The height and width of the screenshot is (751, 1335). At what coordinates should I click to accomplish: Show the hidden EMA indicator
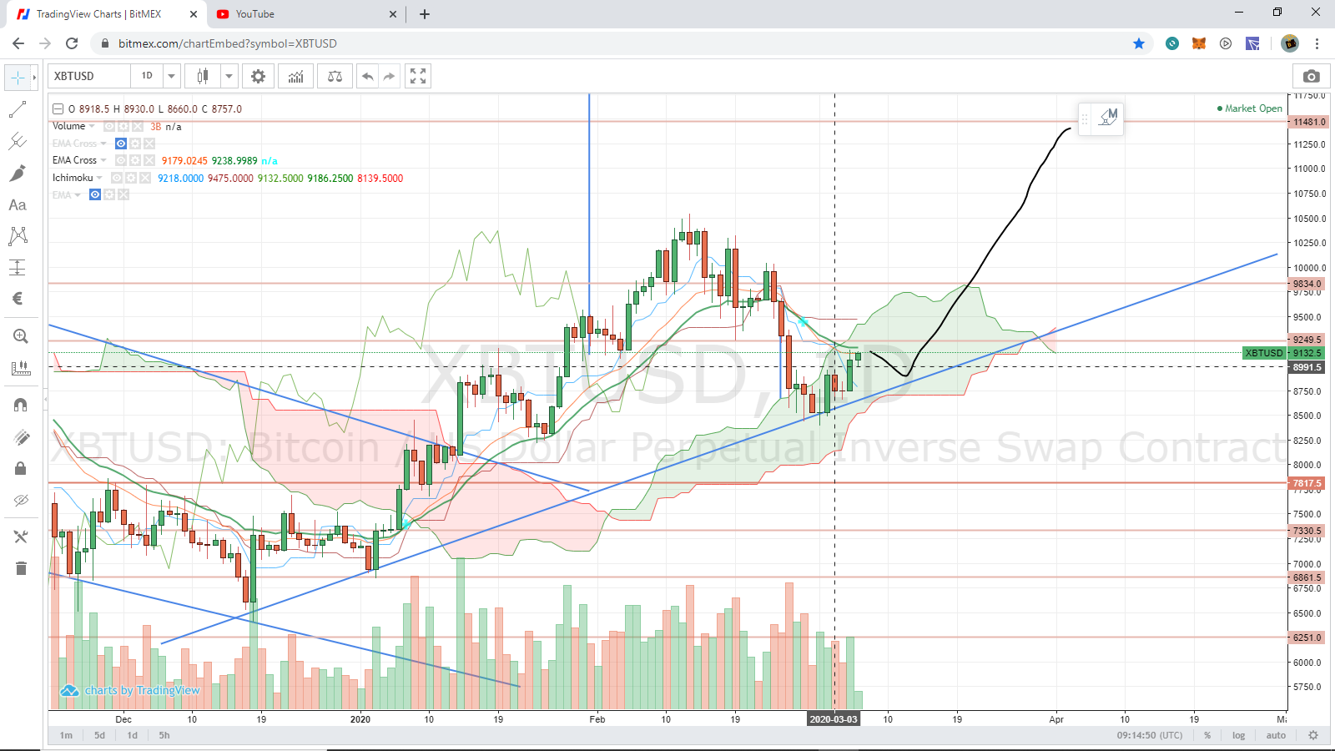point(95,194)
